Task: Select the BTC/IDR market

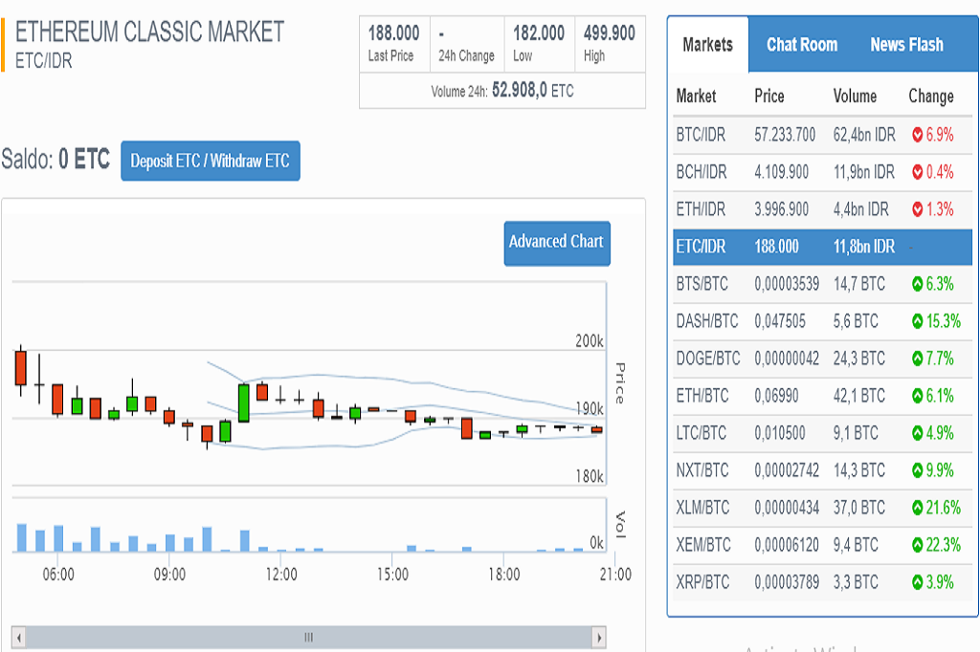Action: [x=822, y=135]
